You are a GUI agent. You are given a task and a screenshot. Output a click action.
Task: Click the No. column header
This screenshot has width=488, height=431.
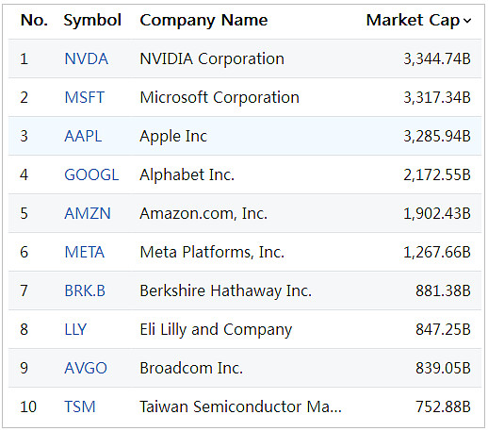pos(34,20)
